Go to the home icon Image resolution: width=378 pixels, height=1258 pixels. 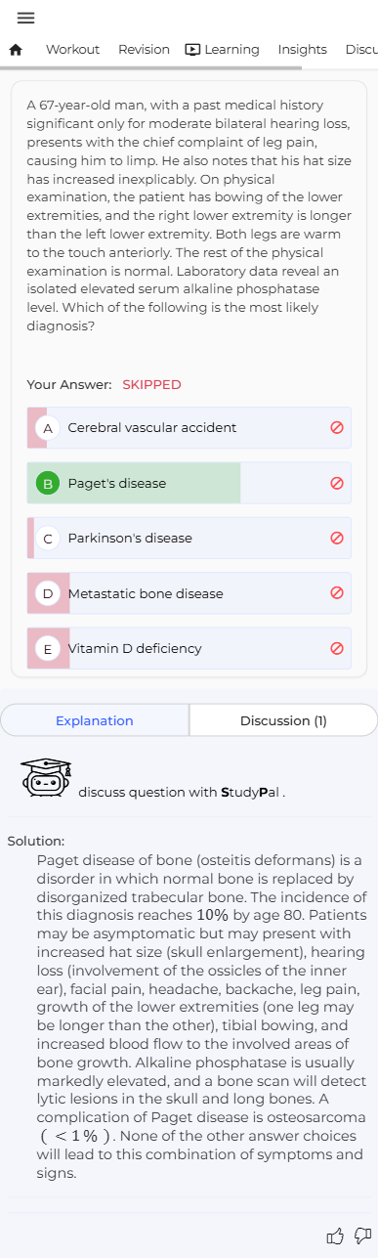[16, 50]
